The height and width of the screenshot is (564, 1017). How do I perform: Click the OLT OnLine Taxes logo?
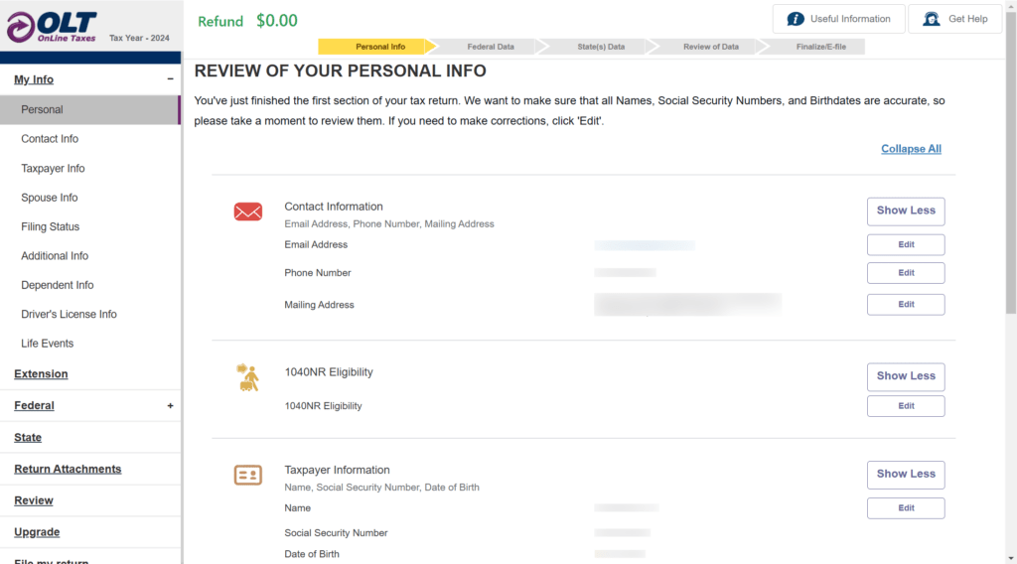pos(52,27)
